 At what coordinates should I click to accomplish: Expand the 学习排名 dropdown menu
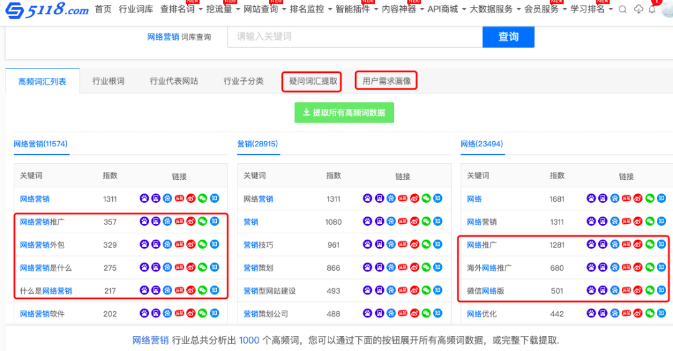coord(591,9)
